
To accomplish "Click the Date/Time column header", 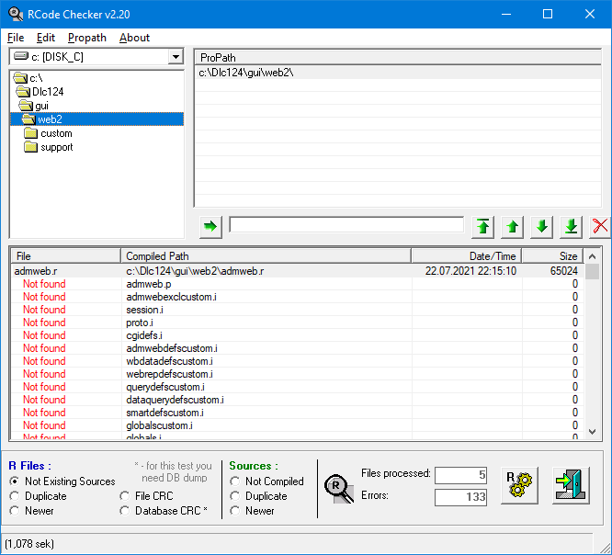I will (467, 256).
